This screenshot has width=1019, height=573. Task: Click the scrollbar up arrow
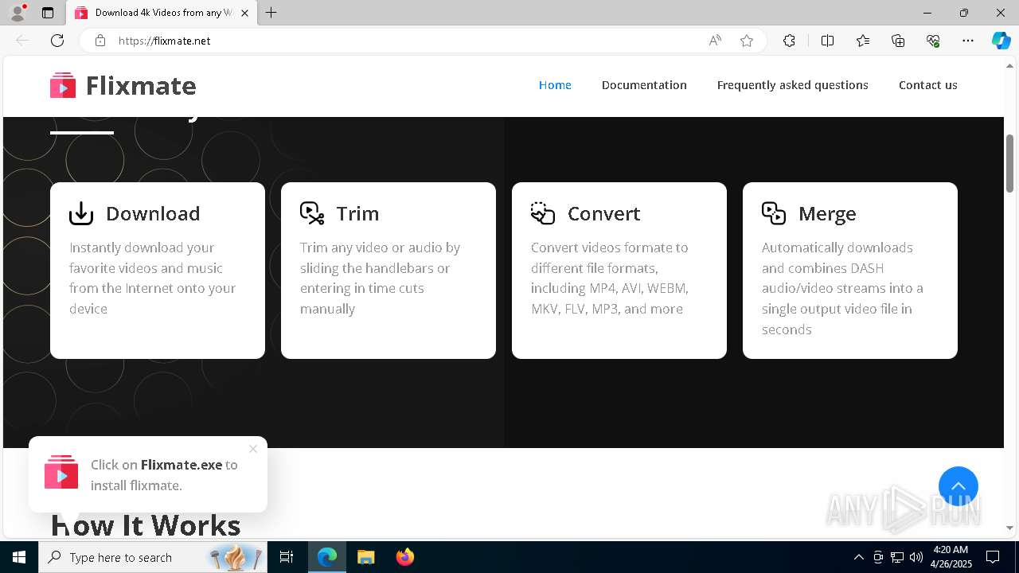pyautogui.click(x=1010, y=65)
